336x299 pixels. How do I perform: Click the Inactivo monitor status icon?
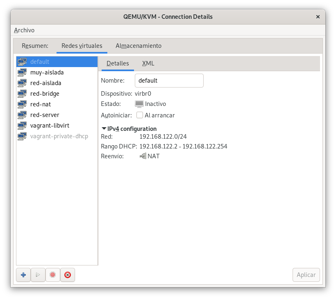coord(139,104)
